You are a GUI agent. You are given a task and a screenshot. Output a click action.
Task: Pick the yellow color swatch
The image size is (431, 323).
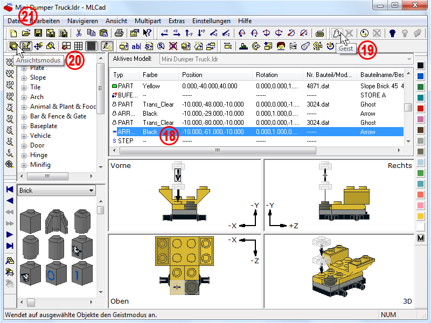point(420,216)
